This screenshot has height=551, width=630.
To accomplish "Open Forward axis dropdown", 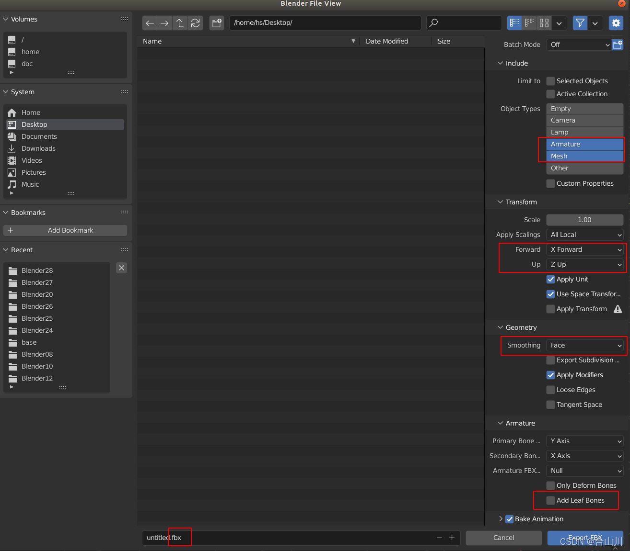I will point(585,250).
